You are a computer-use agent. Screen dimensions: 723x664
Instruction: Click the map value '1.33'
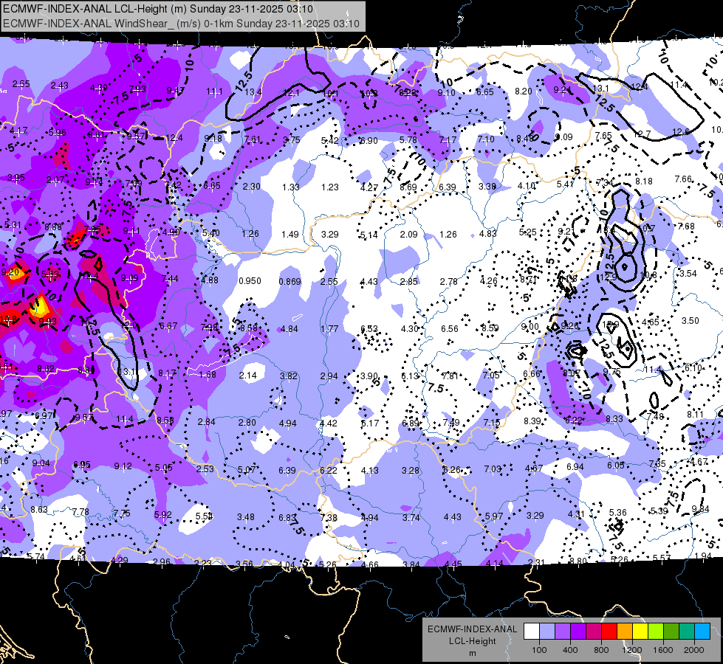tap(291, 187)
